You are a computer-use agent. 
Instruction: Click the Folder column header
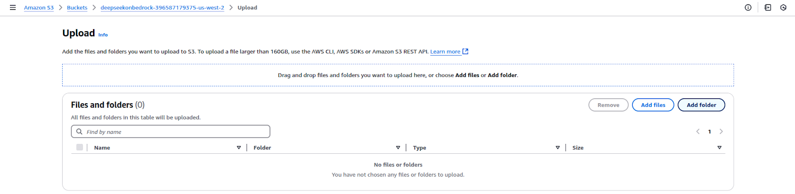pos(262,148)
